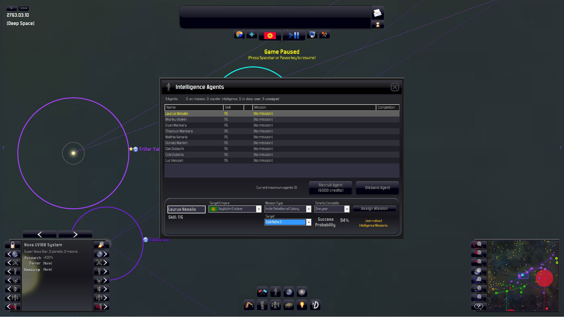Cycle to next idle ship (Zzz icon)

102,306
